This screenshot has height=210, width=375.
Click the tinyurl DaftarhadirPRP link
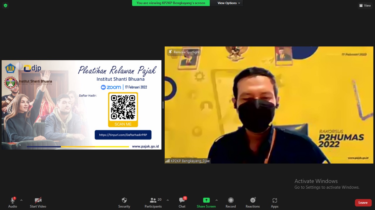click(123, 135)
